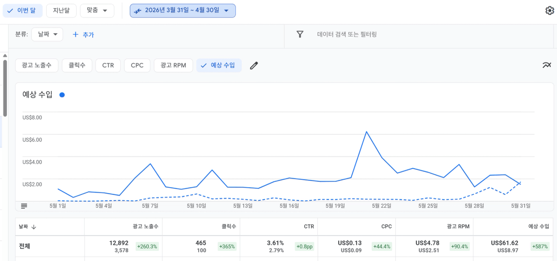Enable the 광고 노출수 metric chip
This screenshot has height=261, width=557.
click(x=37, y=65)
